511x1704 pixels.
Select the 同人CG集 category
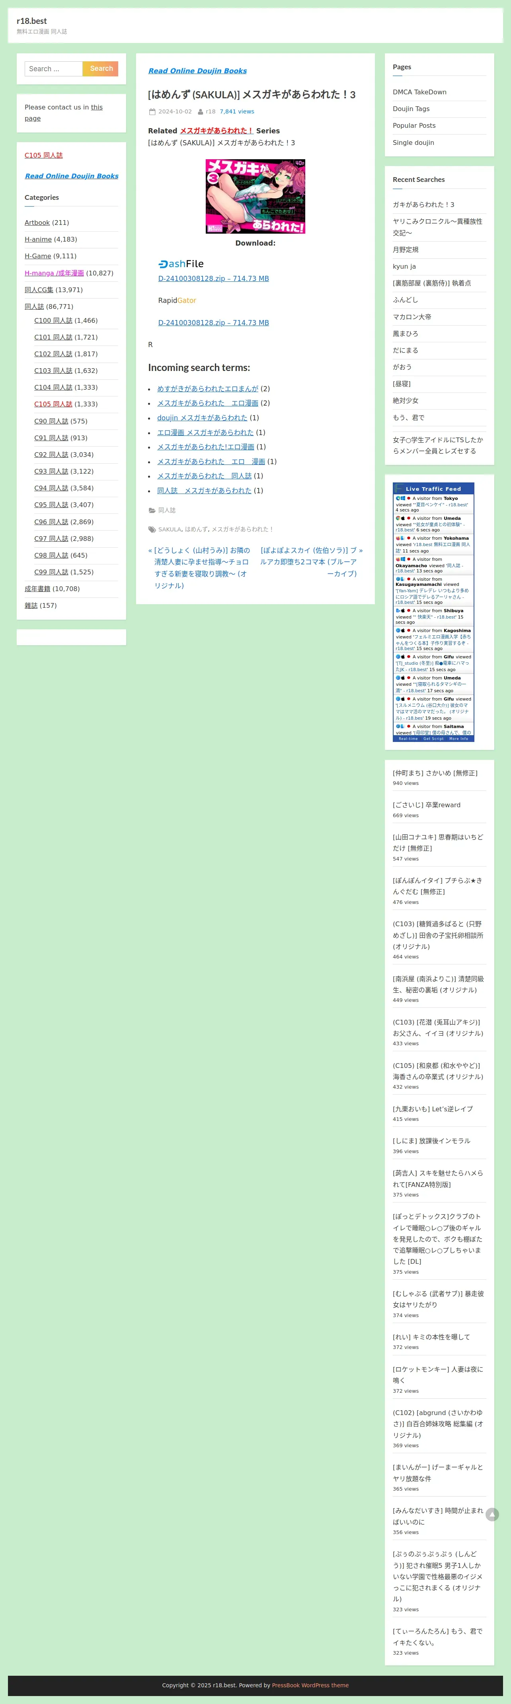[x=39, y=290]
